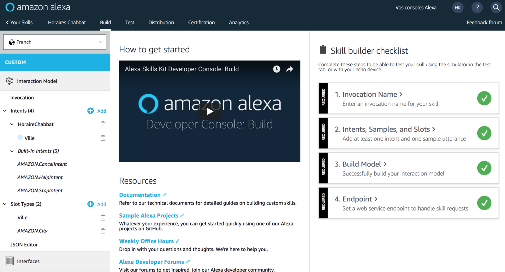Go back to Your Skills
This screenshot has height=272, width=505.
[19, 22]
